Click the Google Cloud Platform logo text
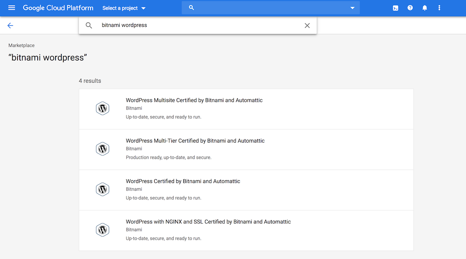 tap(58, 8)
